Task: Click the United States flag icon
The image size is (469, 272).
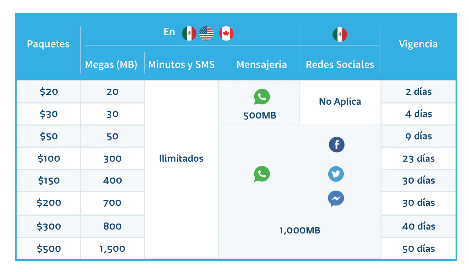Action: click(206, 34)
